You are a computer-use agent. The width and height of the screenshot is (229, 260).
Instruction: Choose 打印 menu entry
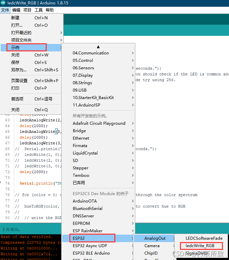(x=31, y=88)
